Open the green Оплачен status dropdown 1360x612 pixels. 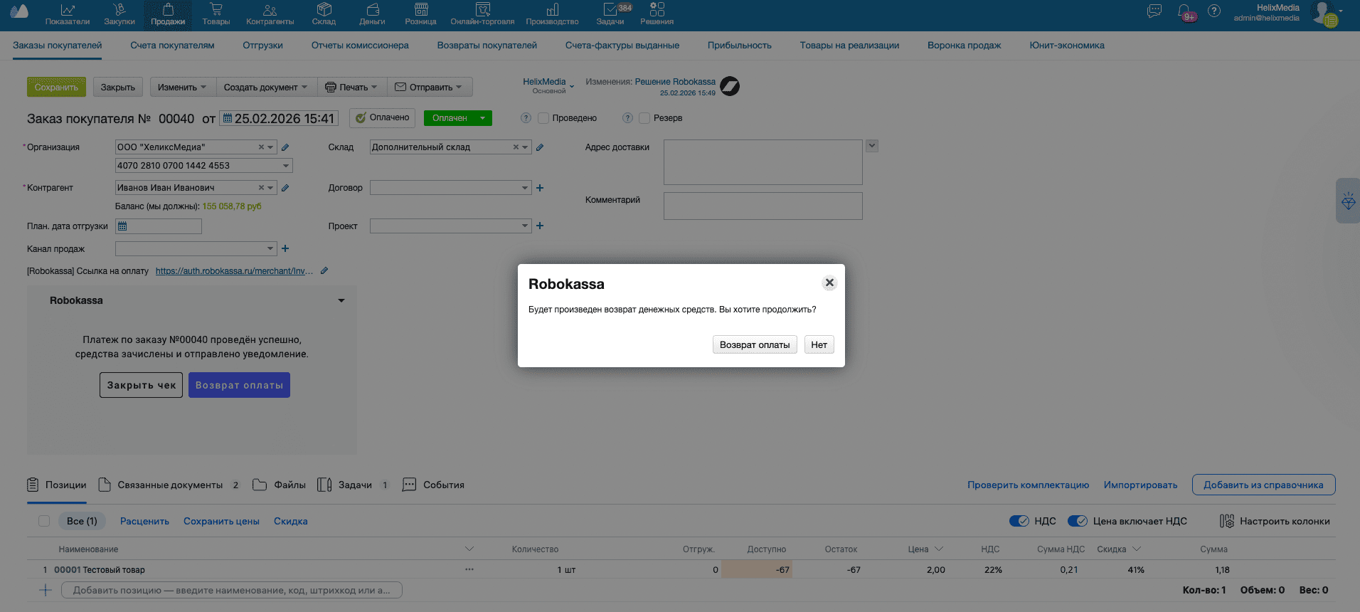click(x=482, y=118)
